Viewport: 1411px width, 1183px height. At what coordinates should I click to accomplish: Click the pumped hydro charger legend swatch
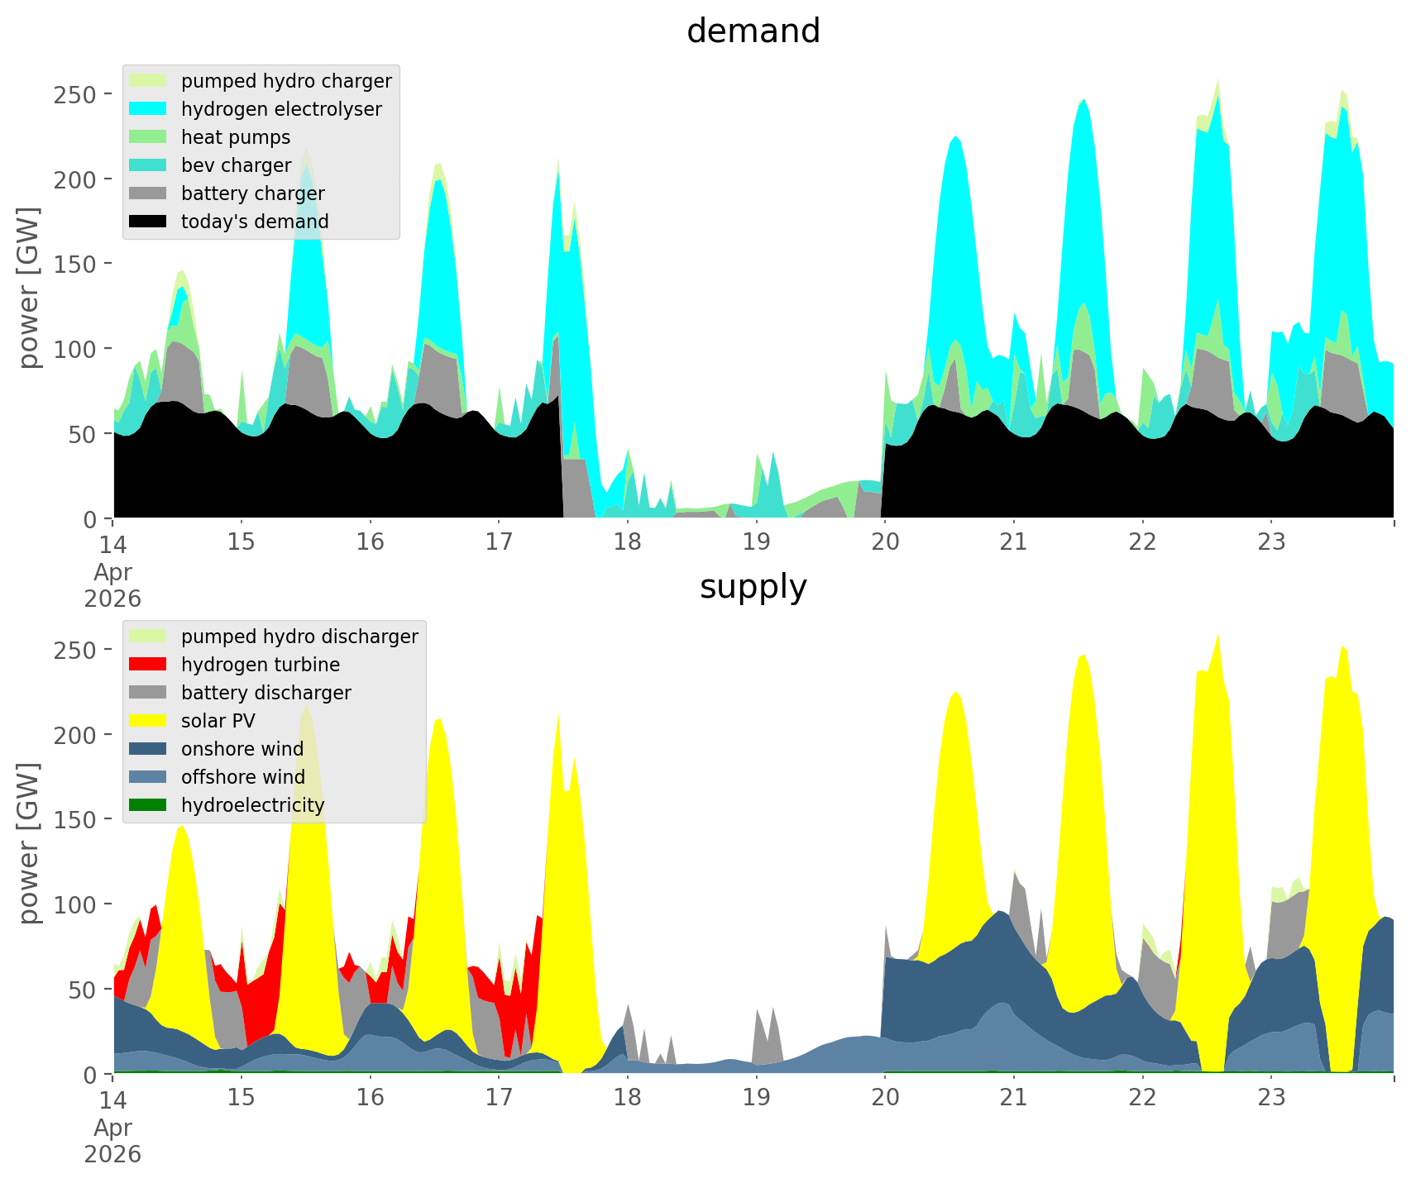pyautogui.click(x=149, y=81)
